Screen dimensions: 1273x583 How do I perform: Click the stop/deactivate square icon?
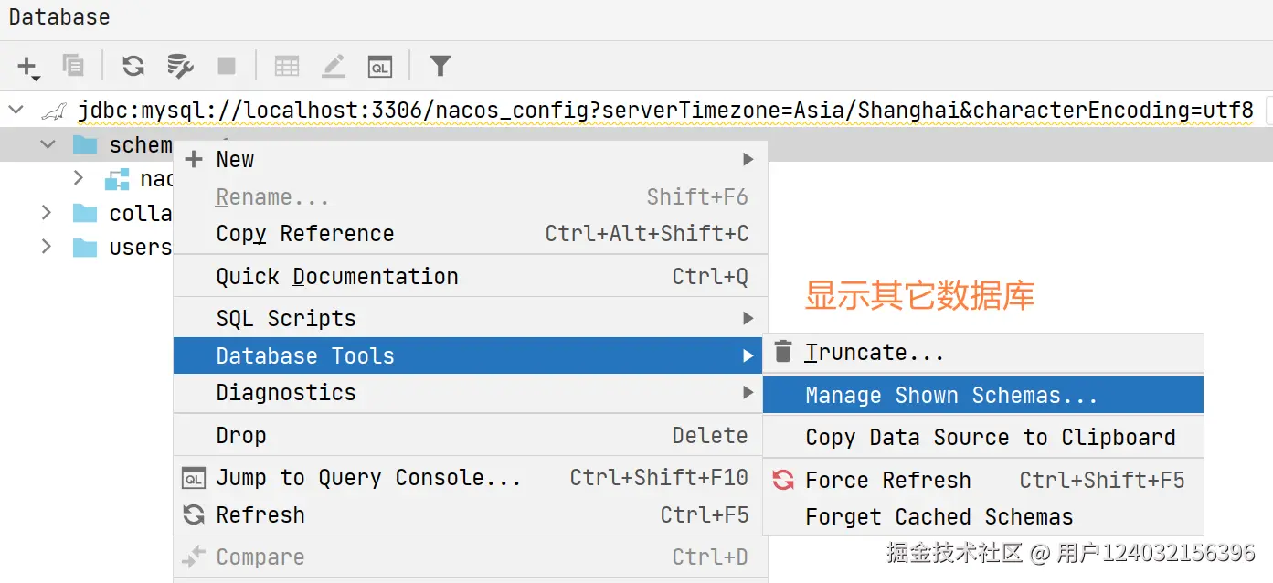(227, 66)
